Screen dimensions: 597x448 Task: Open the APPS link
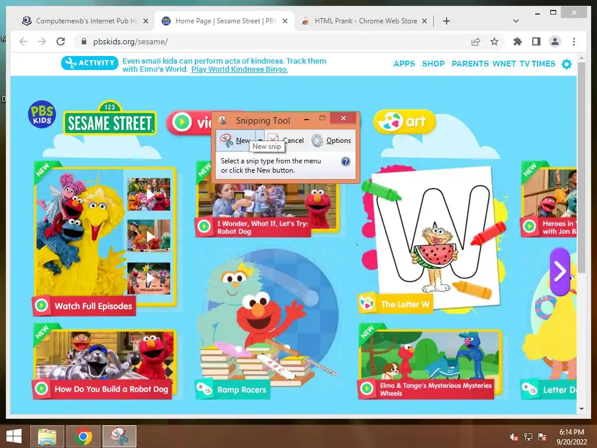(404, 64)
